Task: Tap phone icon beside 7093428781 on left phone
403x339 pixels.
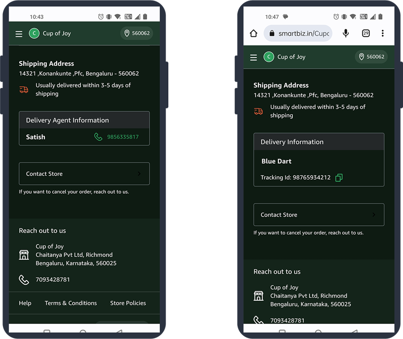Action: (24, 280)
